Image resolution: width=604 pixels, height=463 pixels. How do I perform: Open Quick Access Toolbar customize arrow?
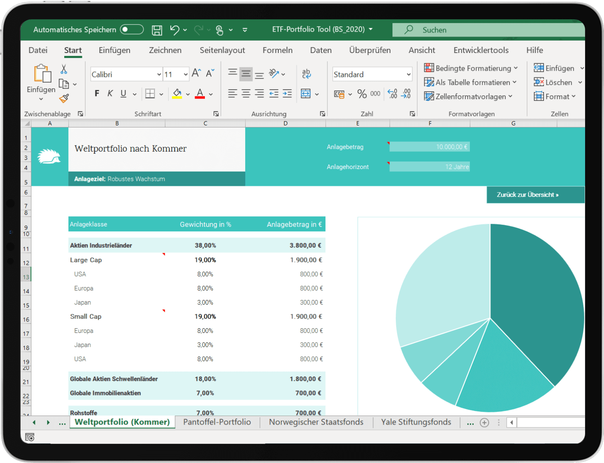(x=245, y=30)
